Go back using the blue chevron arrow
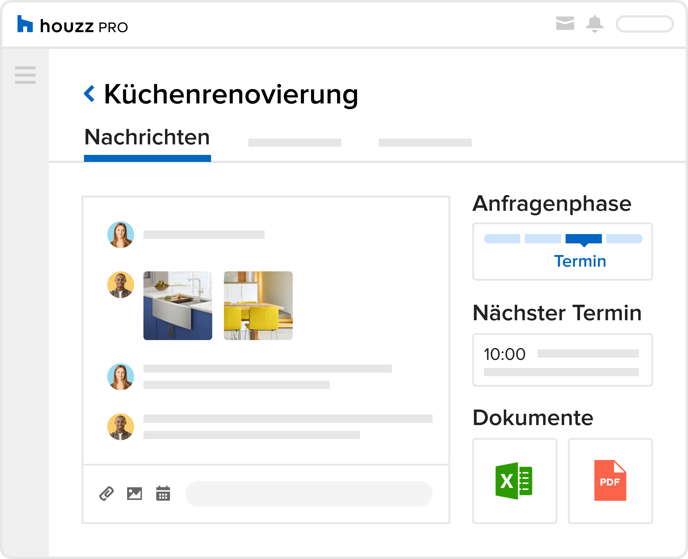688x559 pixels. tap(89, 94)
